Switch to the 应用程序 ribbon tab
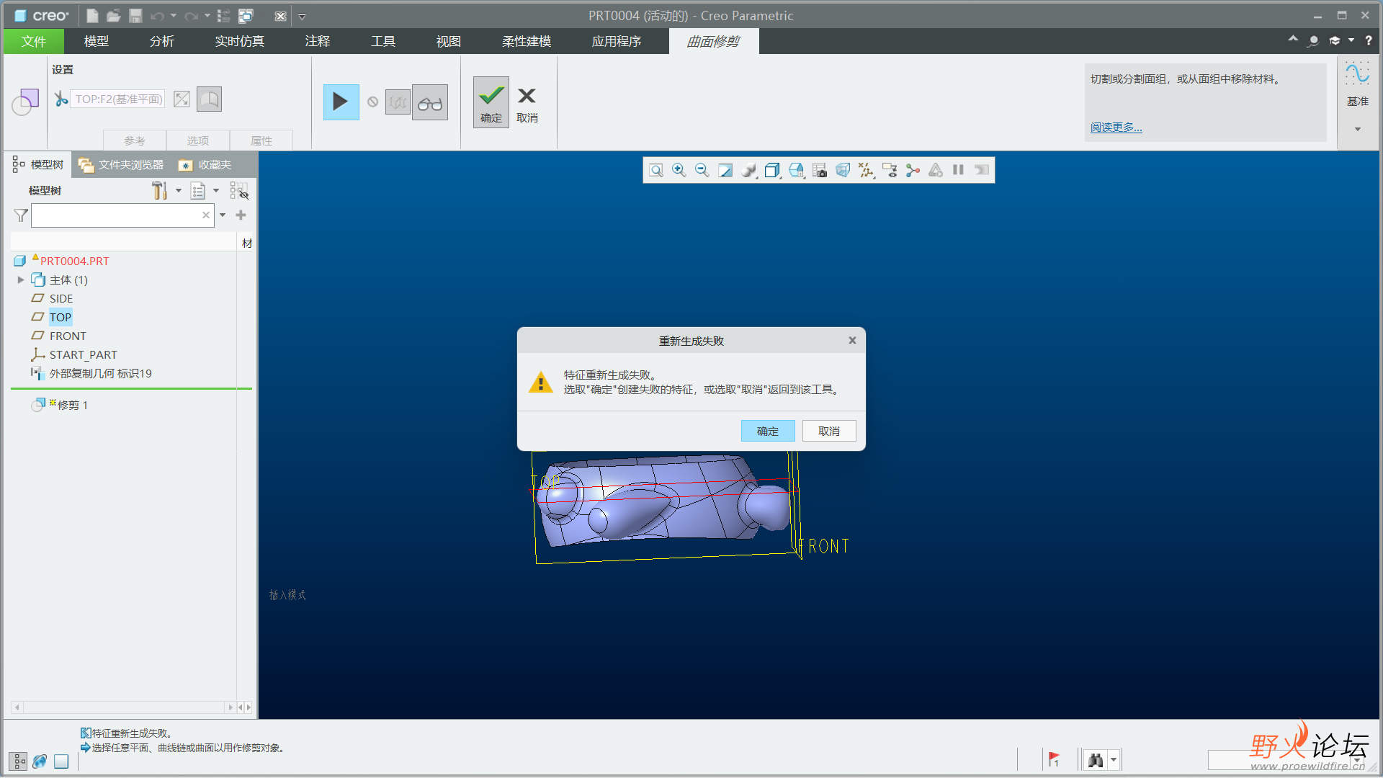Screen dimensions: 1383x778 pos(617,41)
